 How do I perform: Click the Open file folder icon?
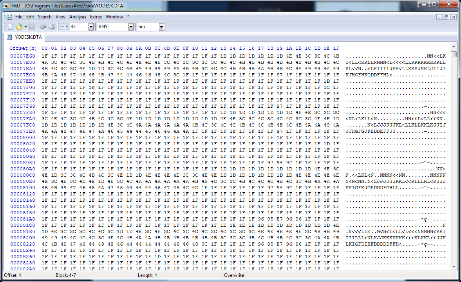coord(19,27)
